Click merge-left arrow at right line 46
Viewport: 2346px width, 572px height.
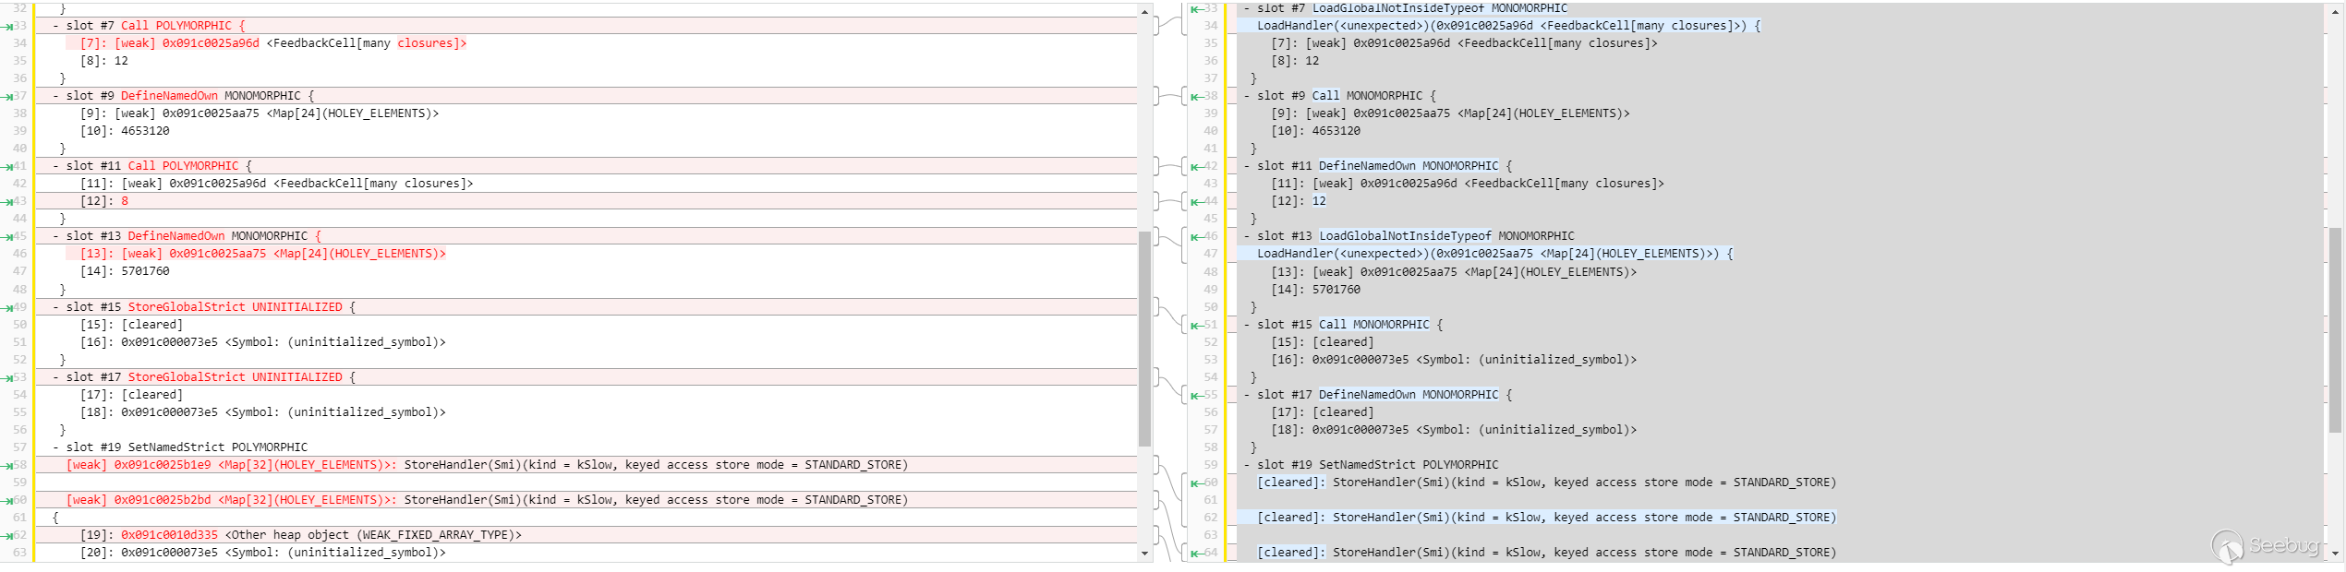click(1196, 236)
